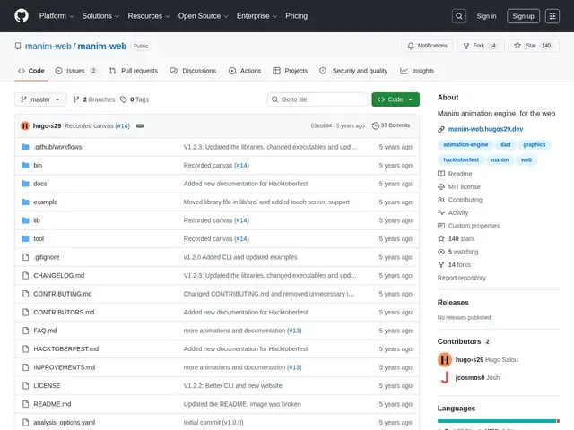
Task: Open README.md file
Action: (52, 404)
